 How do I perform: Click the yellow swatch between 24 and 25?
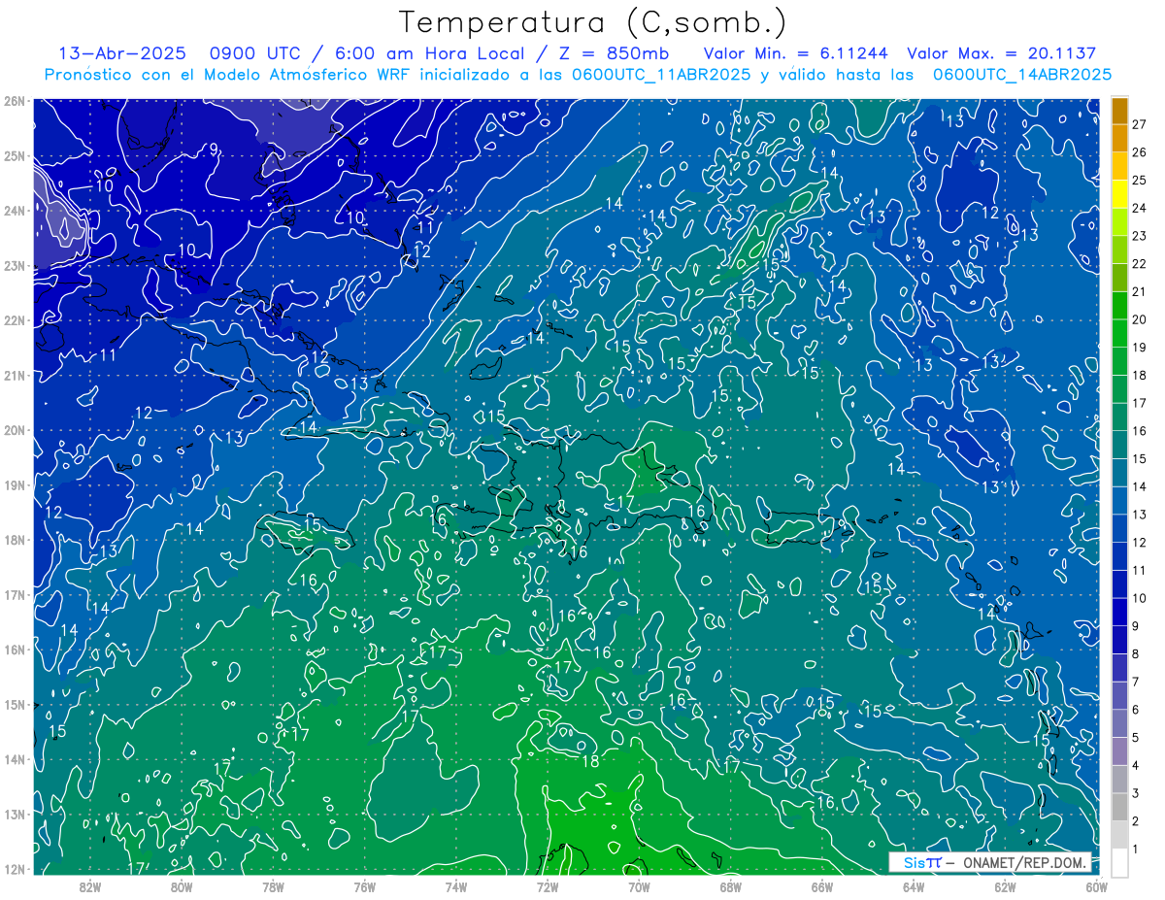pyautogui.click(x=1119, y=194)
